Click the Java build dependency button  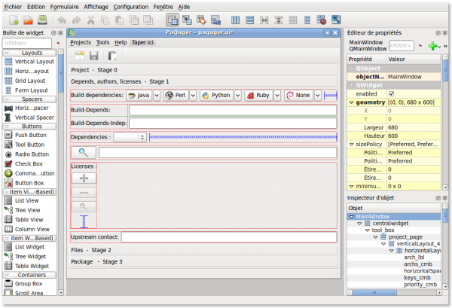[x=139, y=96]
